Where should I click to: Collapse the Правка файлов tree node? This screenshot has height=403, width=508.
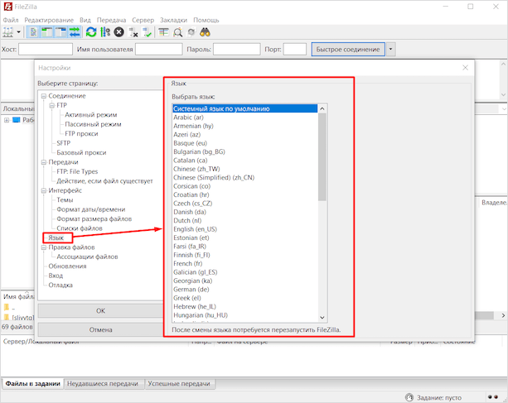click(x=42, y=247)
